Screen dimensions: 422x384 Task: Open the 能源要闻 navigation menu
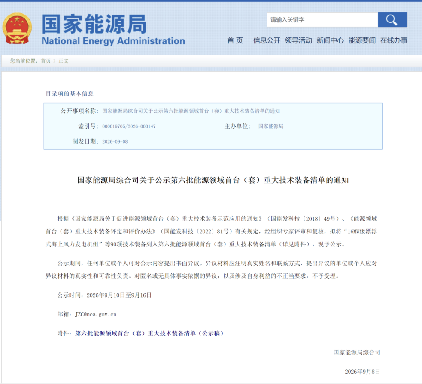(362, 40)
